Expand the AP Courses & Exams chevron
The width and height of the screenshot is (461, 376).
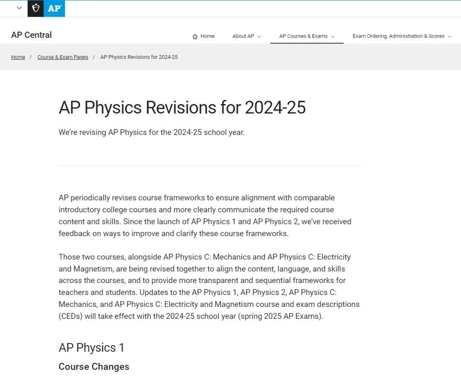pos(333,37)
